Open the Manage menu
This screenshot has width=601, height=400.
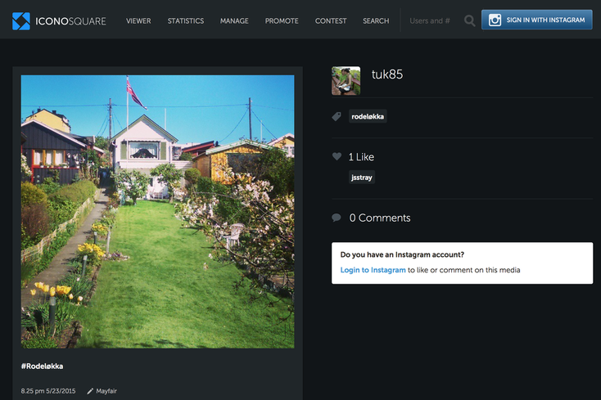234,21
